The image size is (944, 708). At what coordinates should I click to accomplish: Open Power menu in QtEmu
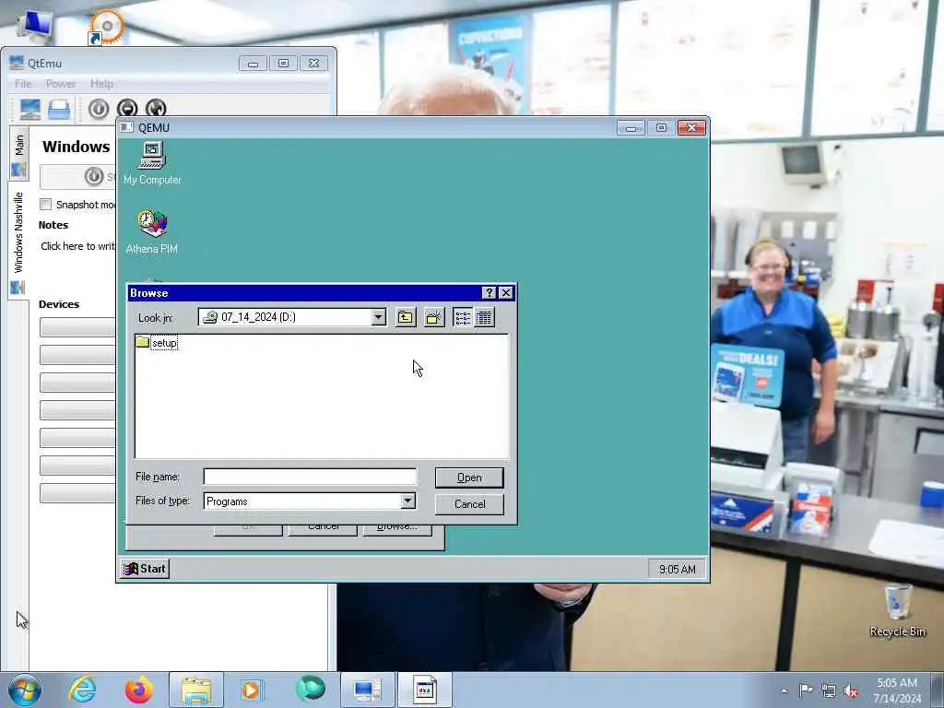pyautogui.click(x=61, y=84)
